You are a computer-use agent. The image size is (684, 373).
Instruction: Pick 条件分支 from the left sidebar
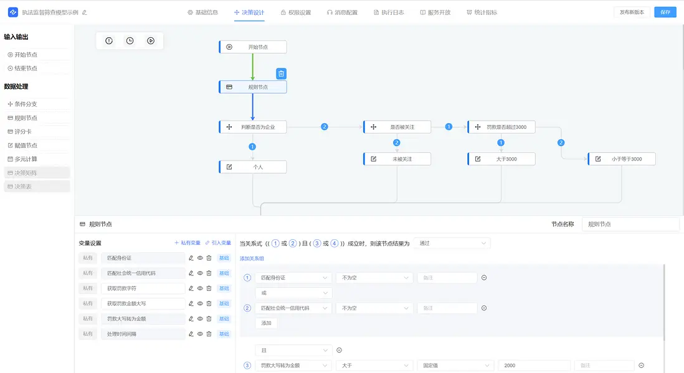(x=37, y=104)
